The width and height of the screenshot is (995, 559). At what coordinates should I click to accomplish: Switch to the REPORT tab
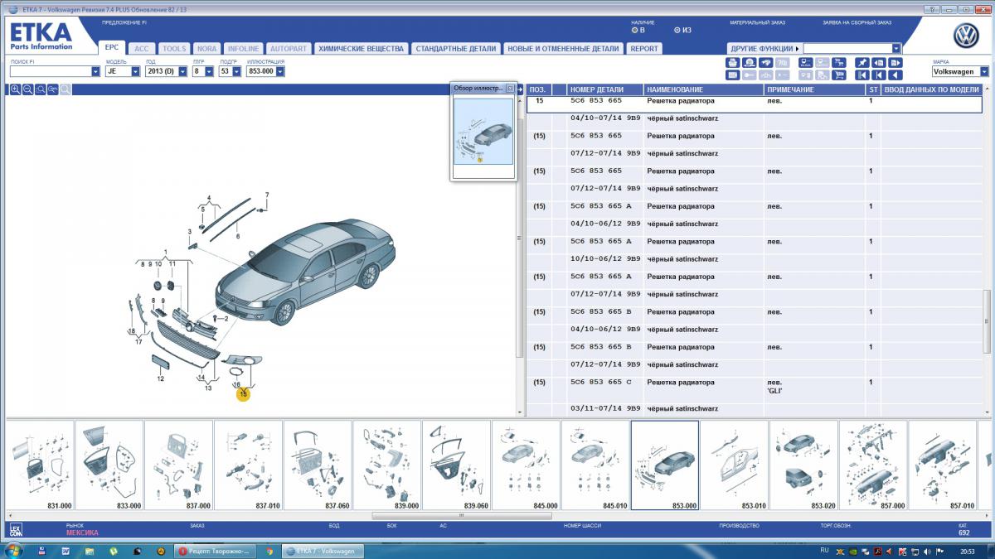coord(644,49)
